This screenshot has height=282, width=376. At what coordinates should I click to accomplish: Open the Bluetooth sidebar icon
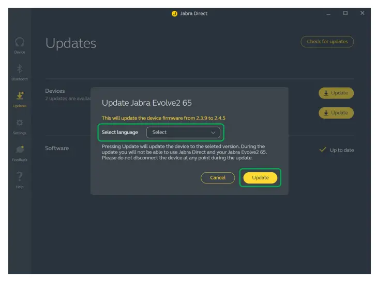pyautogui.click(x=20, y=69)
